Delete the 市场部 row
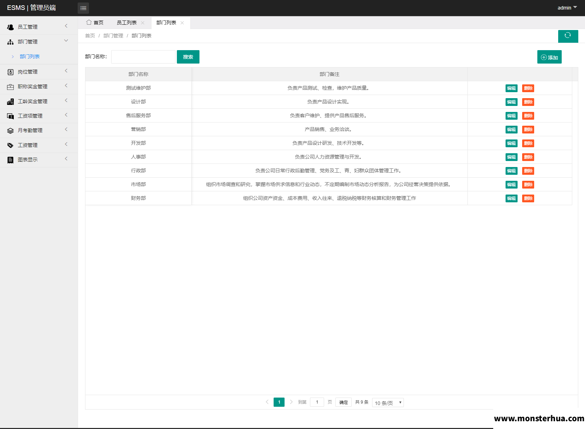The height and width of the screenshot is (429, 585). coord(528,185)
